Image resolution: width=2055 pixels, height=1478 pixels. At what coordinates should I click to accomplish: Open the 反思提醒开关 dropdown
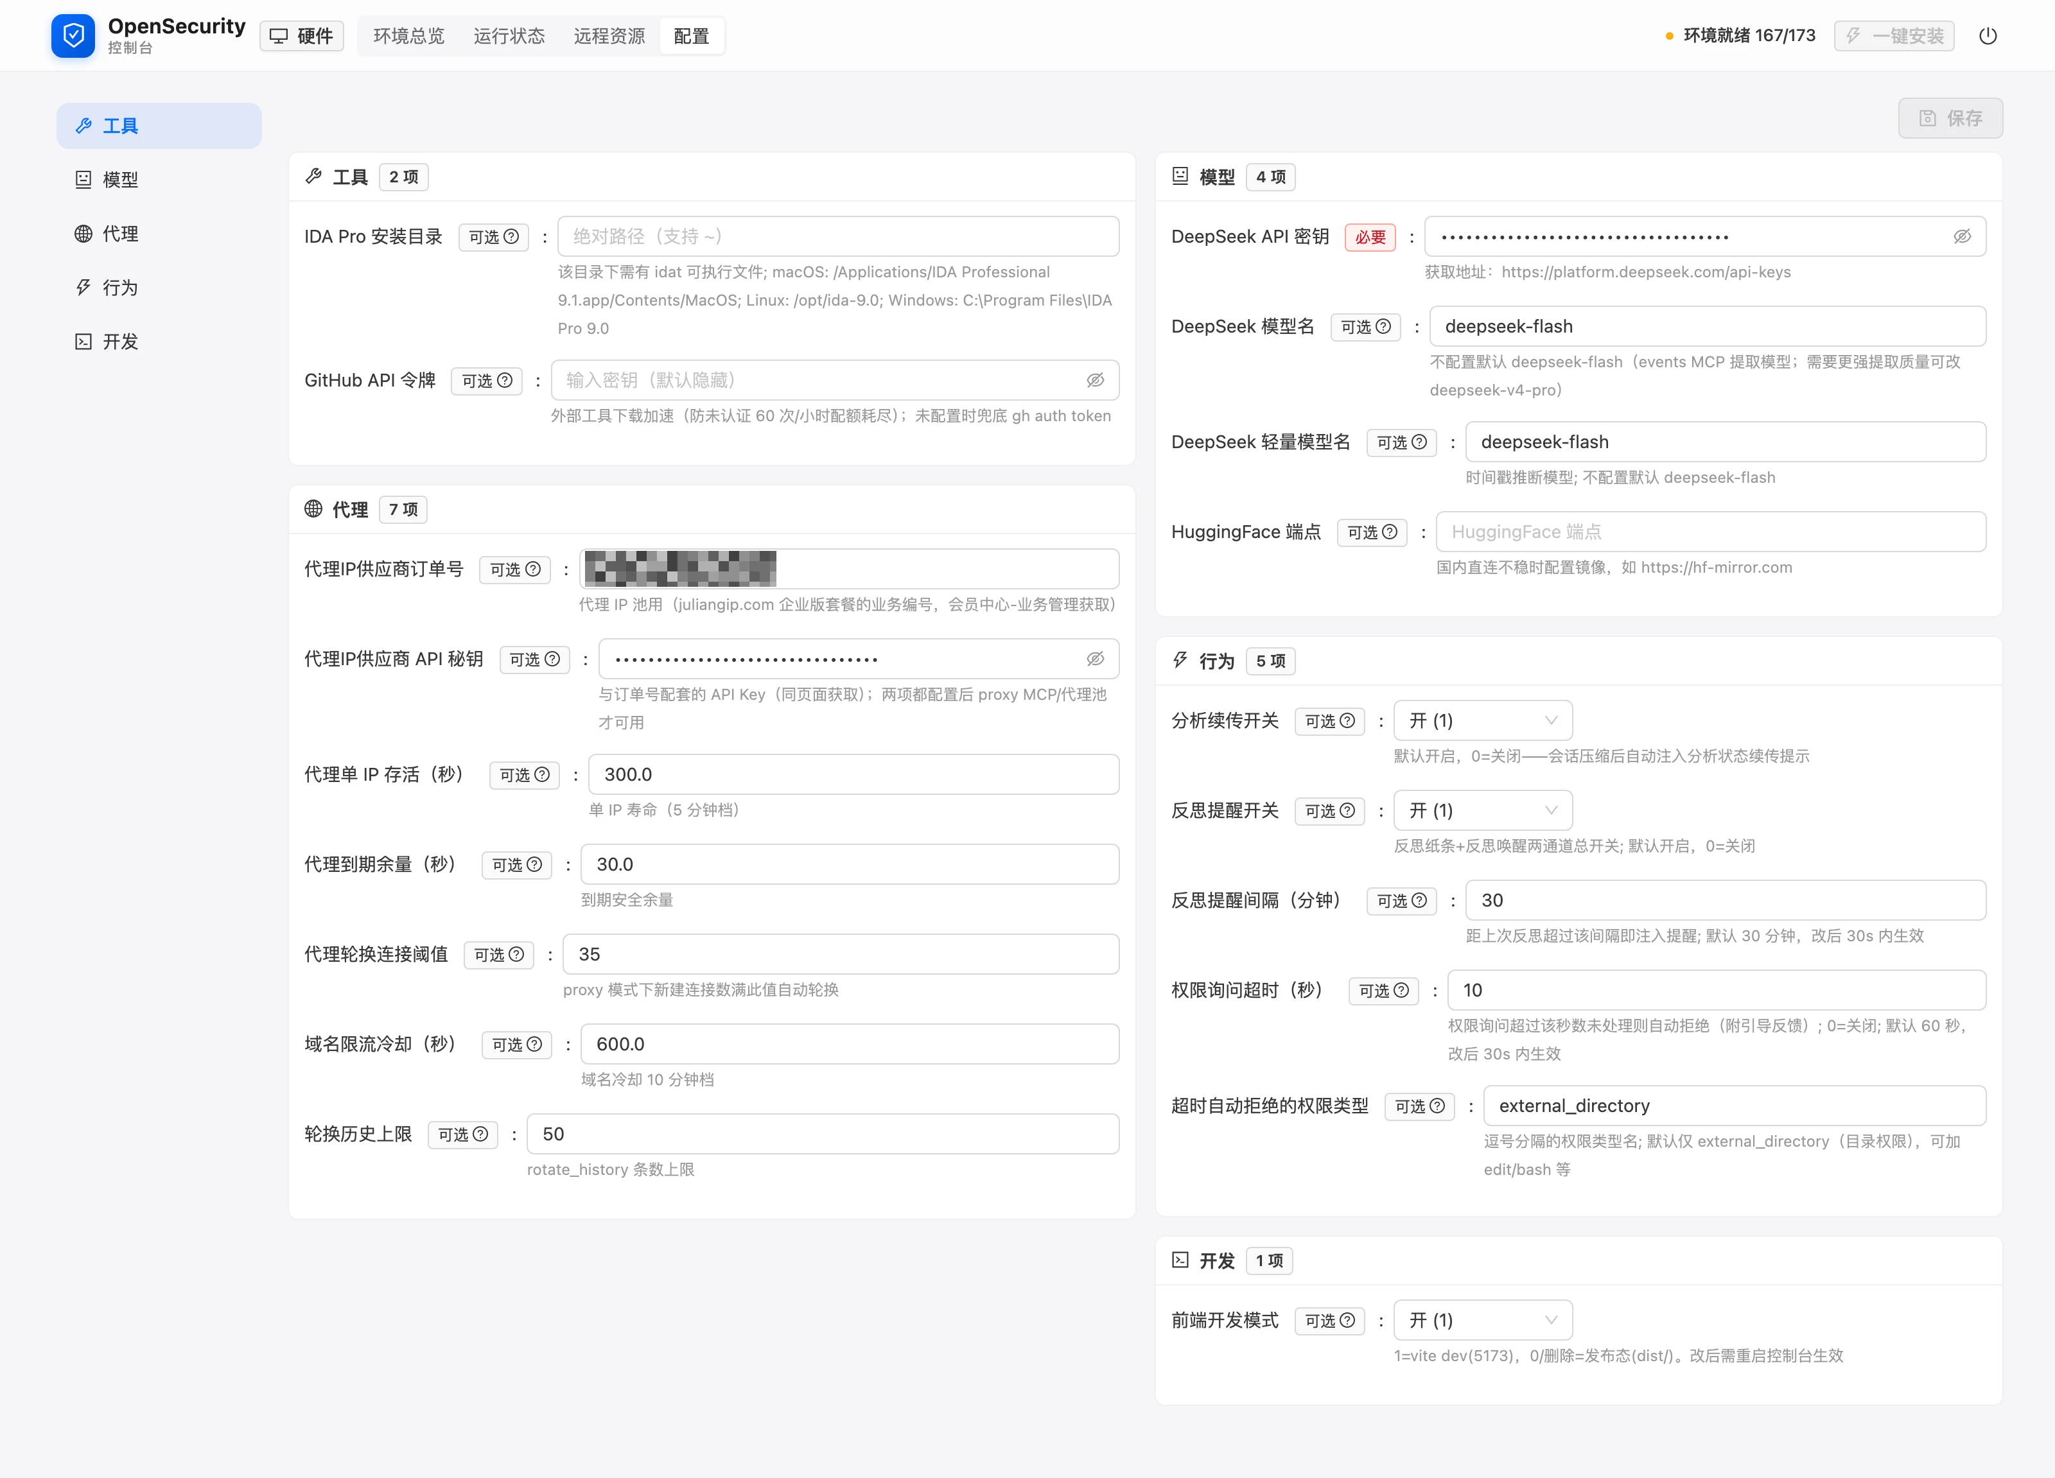click(1482, 810)
